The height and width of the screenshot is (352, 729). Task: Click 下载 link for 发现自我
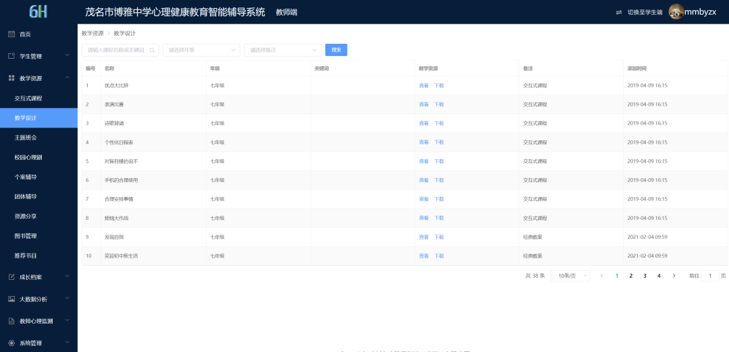439,237
